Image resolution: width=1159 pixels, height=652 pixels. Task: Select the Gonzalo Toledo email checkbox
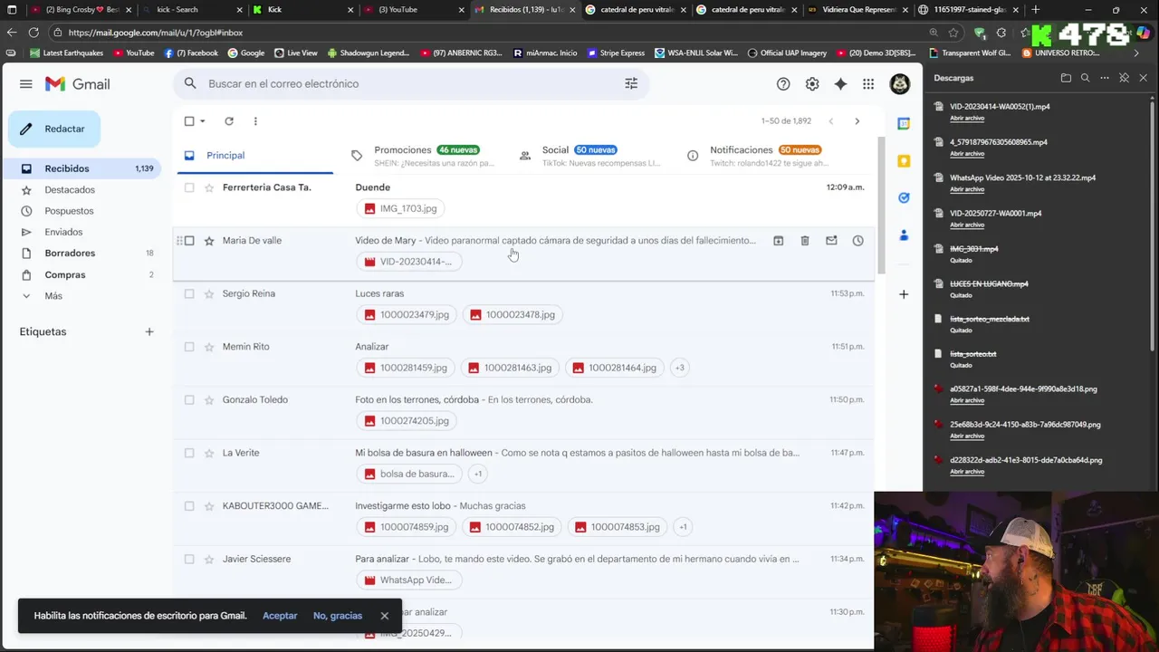(x=189, y=399)
